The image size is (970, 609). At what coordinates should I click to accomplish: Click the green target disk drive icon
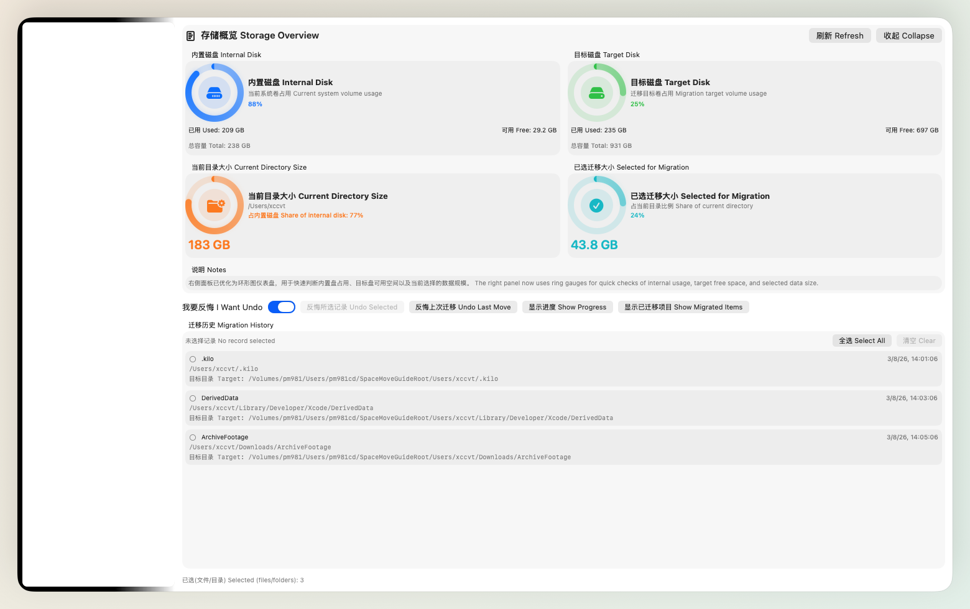click(x=596, y=93)
